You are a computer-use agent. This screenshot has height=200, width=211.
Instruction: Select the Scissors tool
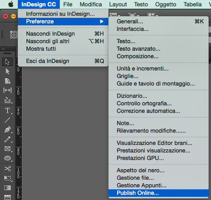[x=8, y=168]
